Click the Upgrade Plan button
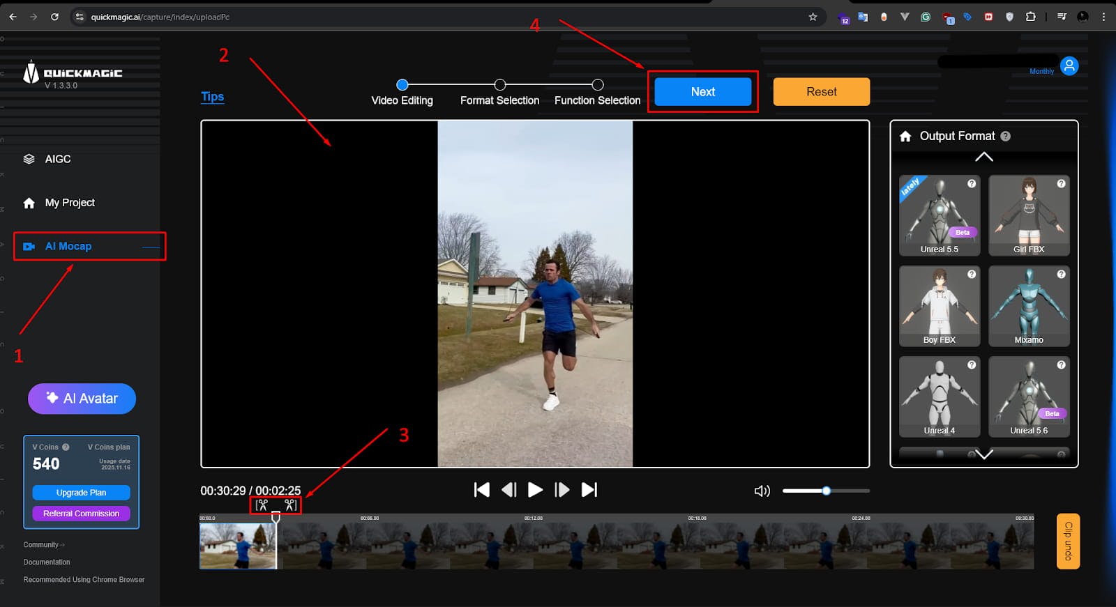Screen dimensions: 1116x607 click(81, 493)
